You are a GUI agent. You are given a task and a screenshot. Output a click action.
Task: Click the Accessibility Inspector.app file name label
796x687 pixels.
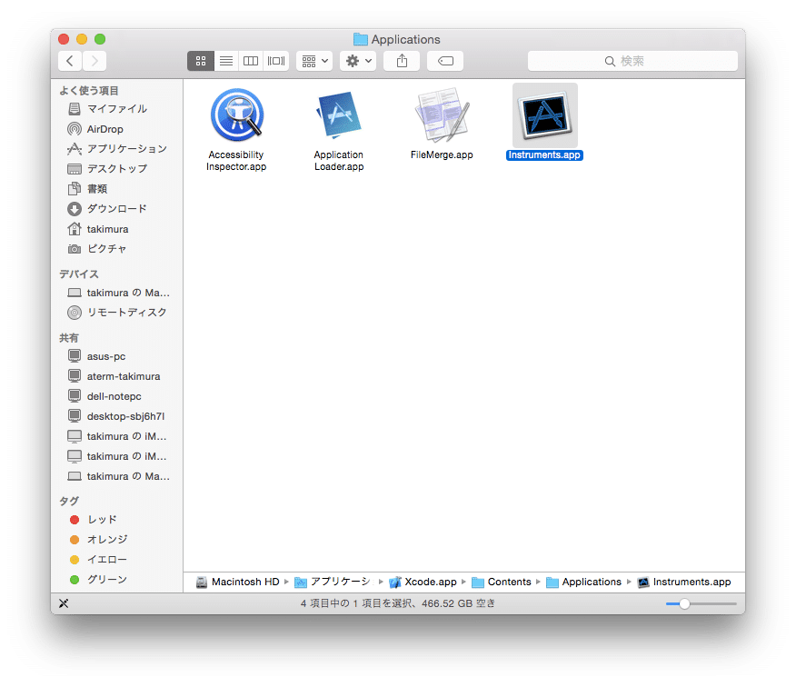click(236, 161)
